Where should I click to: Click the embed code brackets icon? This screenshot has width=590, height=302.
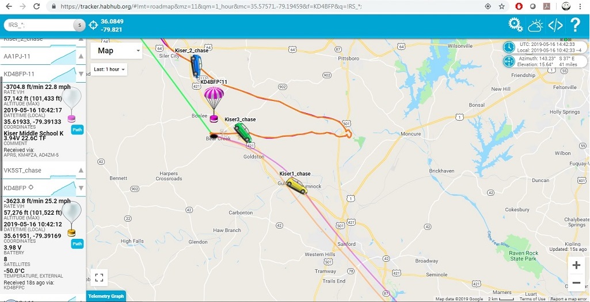click(x=555, y=25)
